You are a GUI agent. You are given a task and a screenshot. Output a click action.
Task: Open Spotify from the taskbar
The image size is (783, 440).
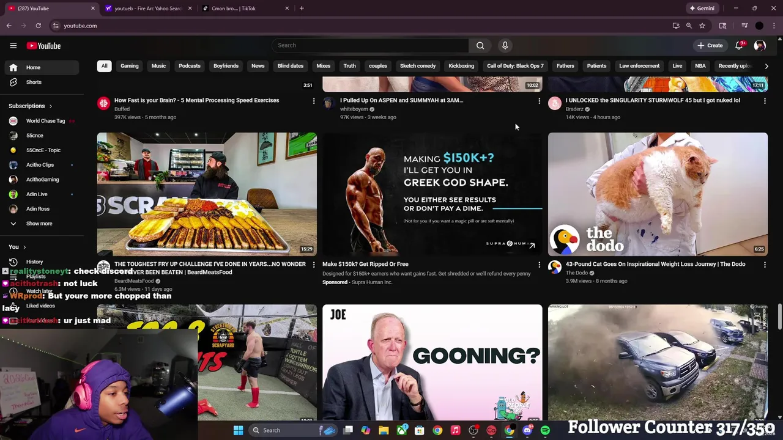(545, 430)
